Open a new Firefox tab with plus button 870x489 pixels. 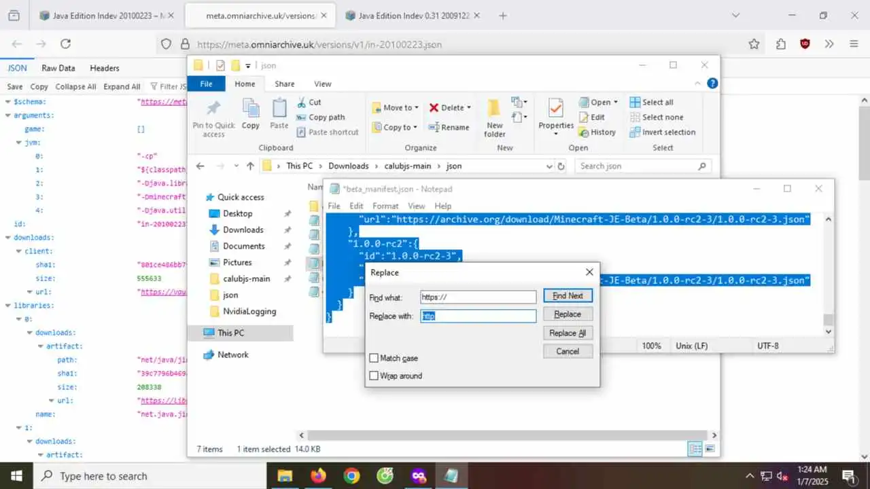(x=503, y=15)
